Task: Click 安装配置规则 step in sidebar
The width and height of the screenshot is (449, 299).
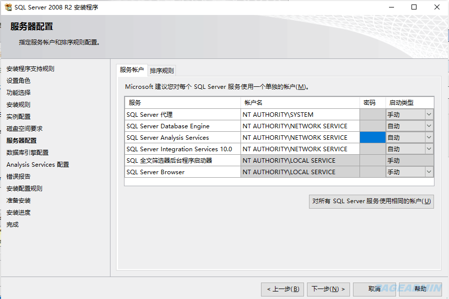Action: tap(24, 189)
